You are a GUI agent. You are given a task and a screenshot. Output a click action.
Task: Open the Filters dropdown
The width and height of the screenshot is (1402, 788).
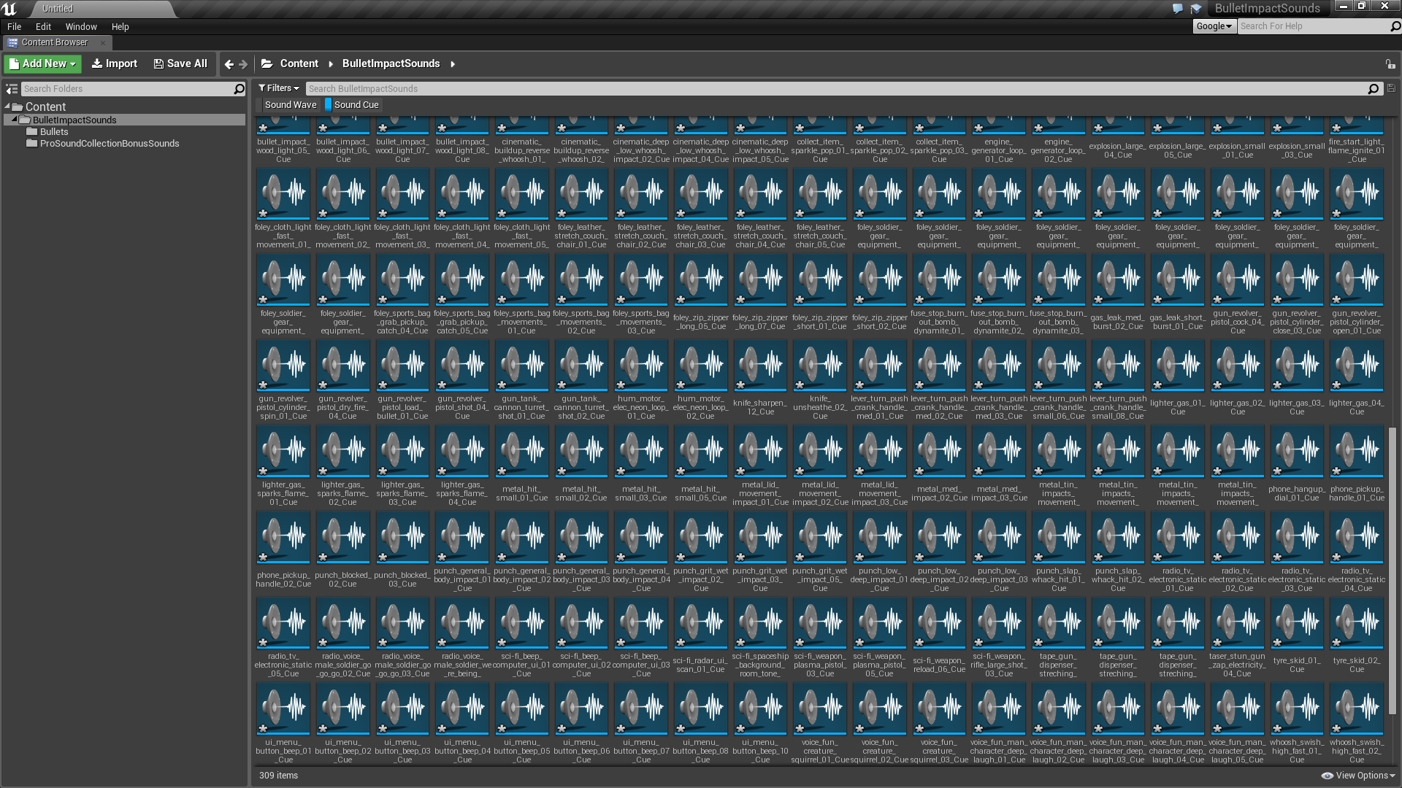click(278, 88)
